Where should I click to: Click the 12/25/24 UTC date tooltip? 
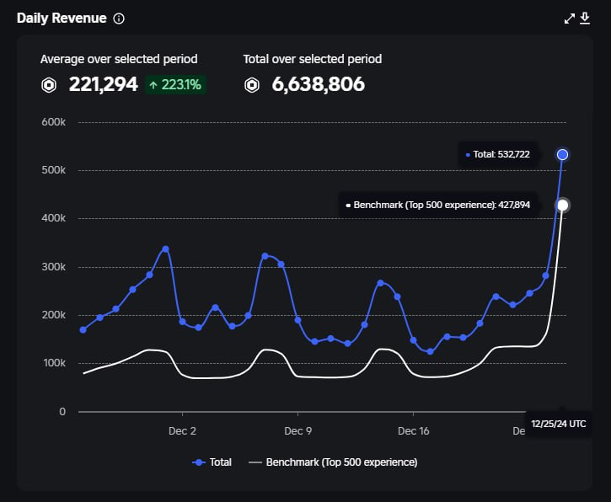559,425
